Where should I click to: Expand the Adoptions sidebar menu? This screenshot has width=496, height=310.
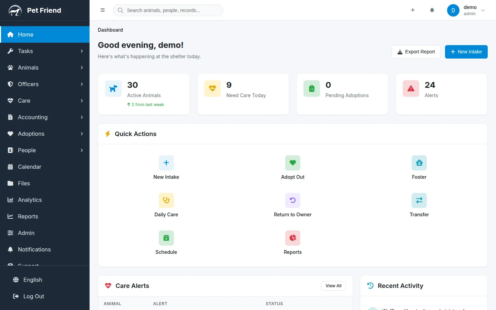[x=45, y=134]
